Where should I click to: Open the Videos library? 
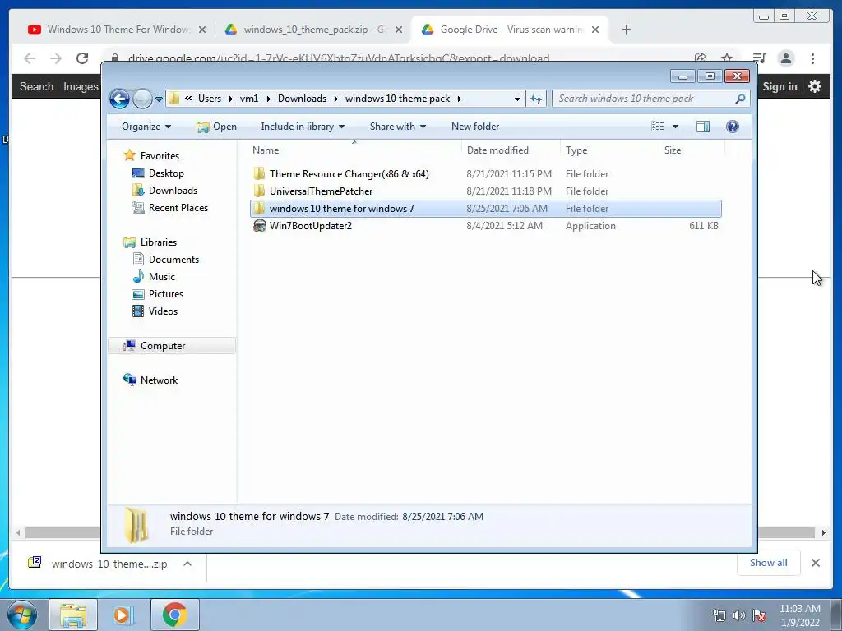click(x=163, y=311)
